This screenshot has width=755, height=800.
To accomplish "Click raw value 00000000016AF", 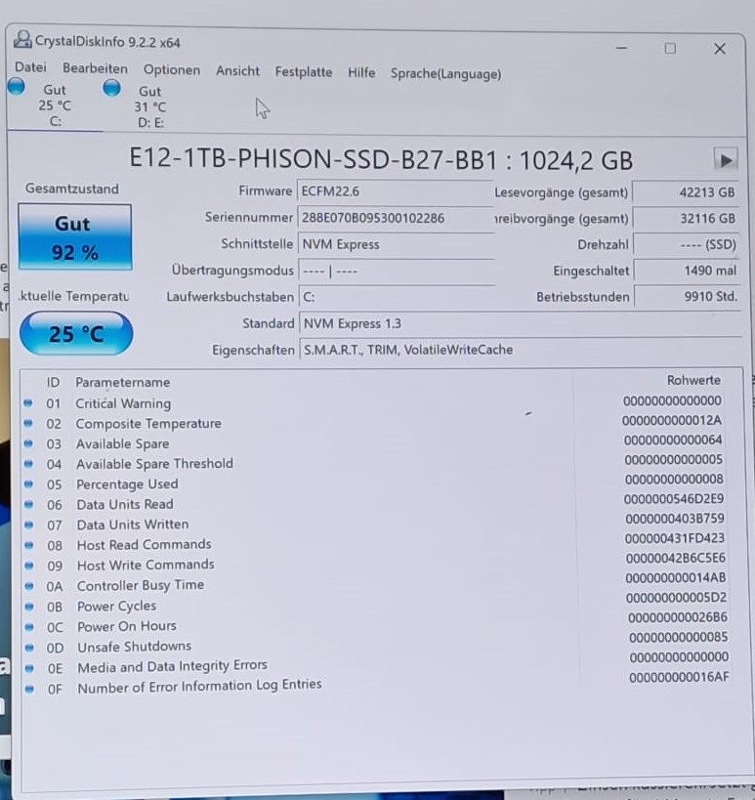I will click(x=679, y=677).
